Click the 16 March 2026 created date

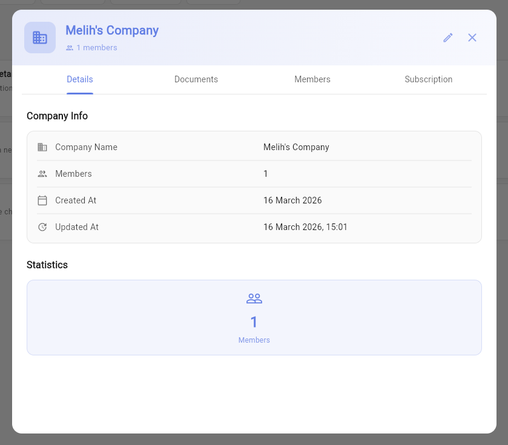coord(292,200)
